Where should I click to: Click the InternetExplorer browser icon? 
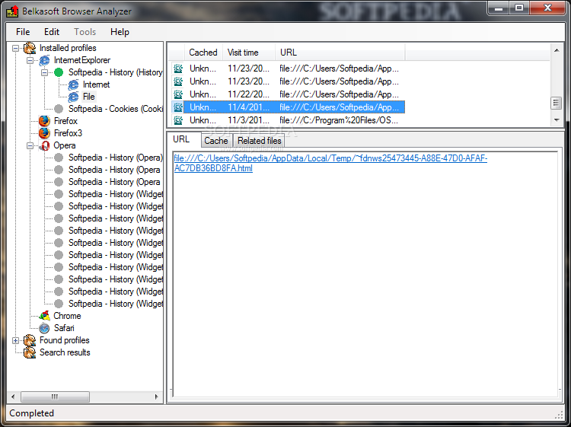(x=44, y=60)
